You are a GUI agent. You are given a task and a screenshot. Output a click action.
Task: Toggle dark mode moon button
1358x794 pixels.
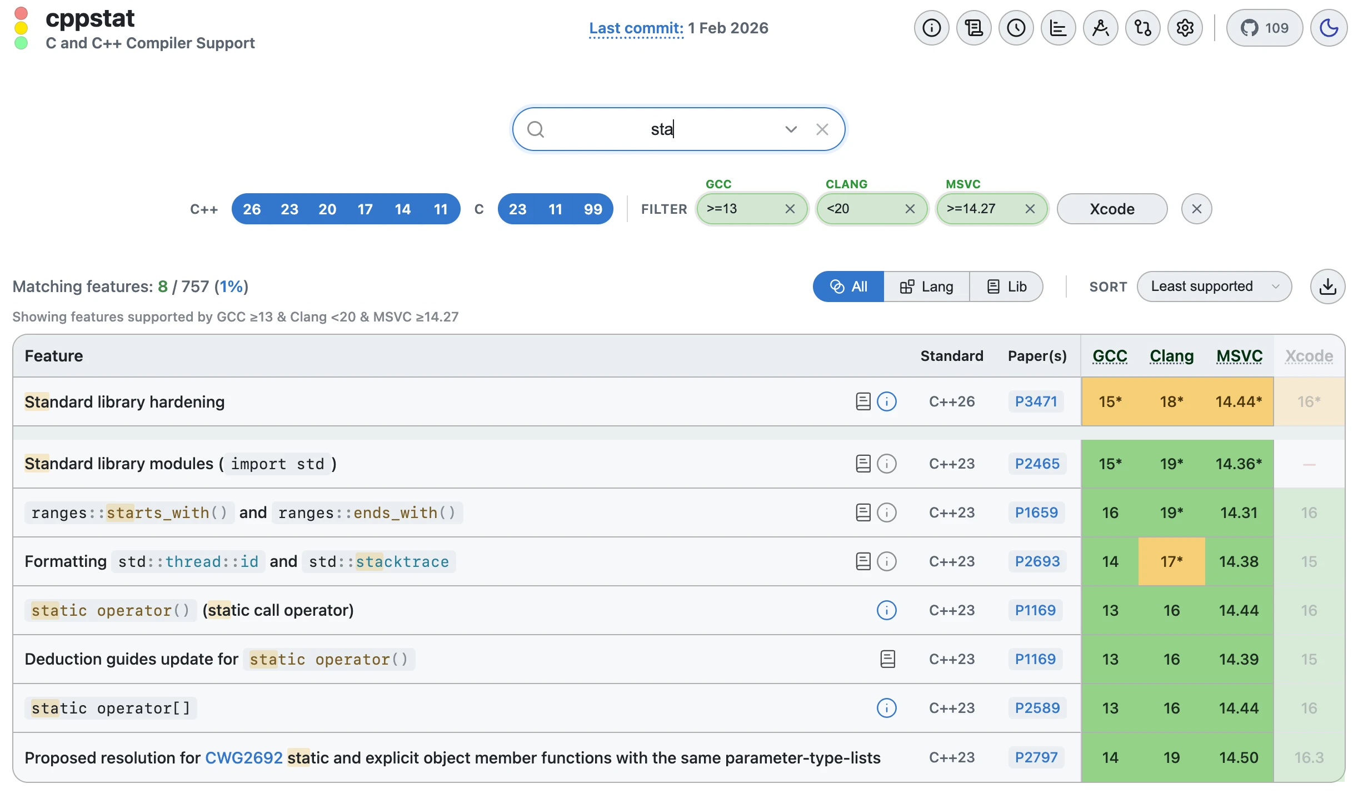click(x=1328, y=28)
